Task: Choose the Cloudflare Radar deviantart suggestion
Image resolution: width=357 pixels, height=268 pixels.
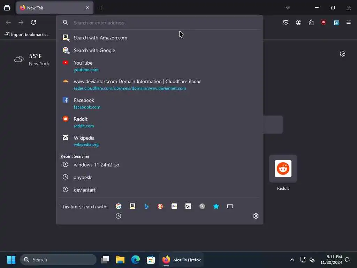Action: coord(160,85)
